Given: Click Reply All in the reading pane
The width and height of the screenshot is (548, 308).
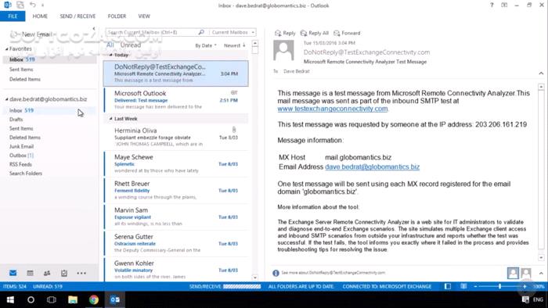Looking at the screenshot, I should coord(315,33).
